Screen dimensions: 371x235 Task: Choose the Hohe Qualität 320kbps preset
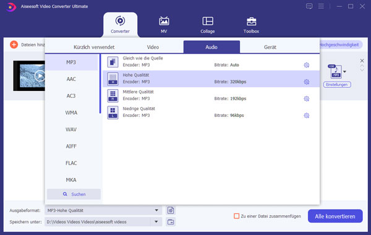(x=211, y=79)
